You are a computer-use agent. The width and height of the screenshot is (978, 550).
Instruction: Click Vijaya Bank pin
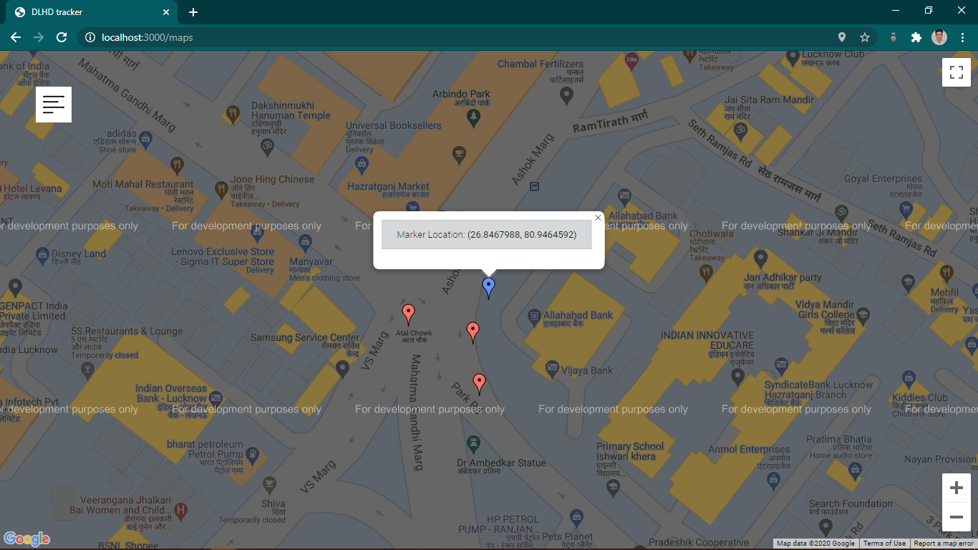coord(552,368)
